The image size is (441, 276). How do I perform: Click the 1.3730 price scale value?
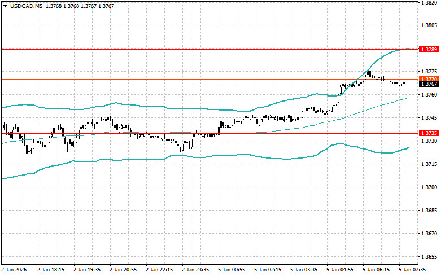pos(429,141)
